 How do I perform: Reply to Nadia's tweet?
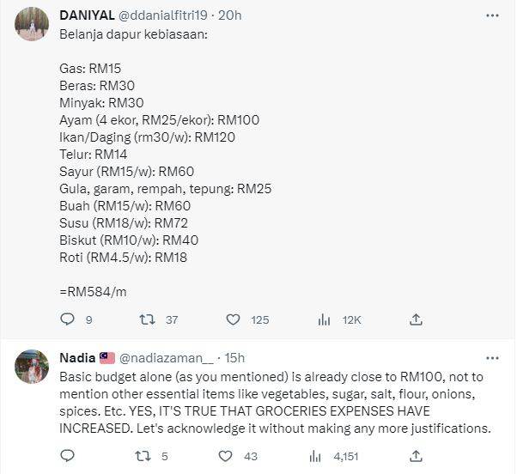(x=69, y=455)
